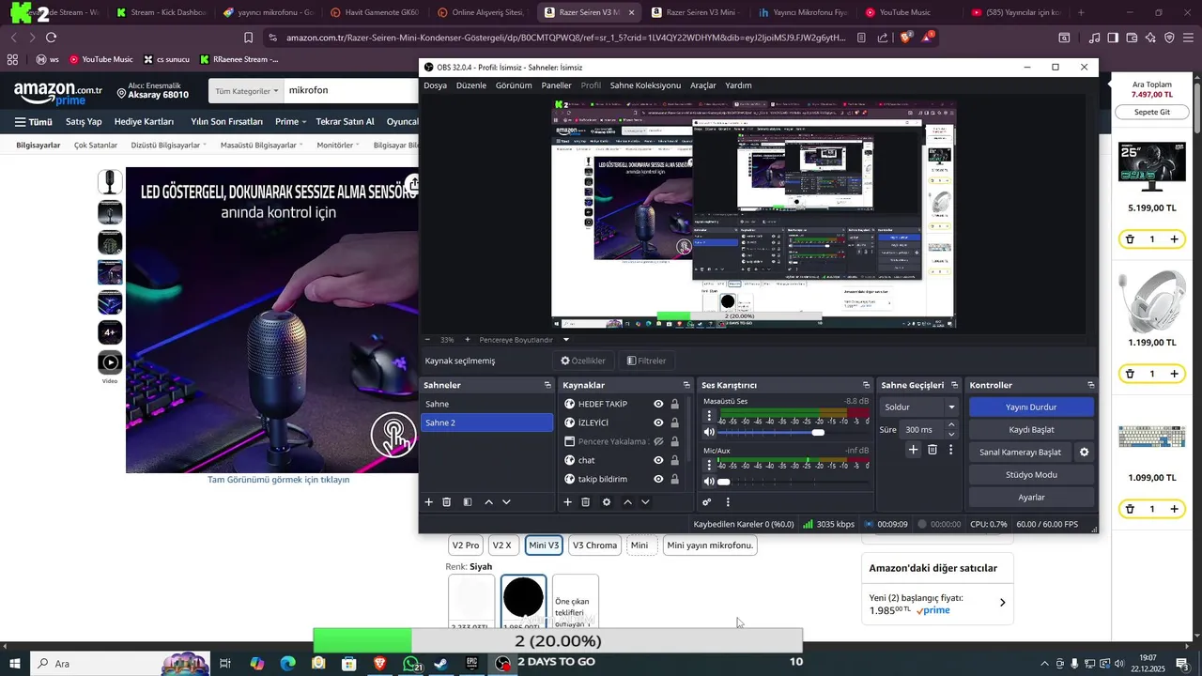Click Amazon search field containing mikrofon
Screen dimensions: 1202x676
pos(351,91)
